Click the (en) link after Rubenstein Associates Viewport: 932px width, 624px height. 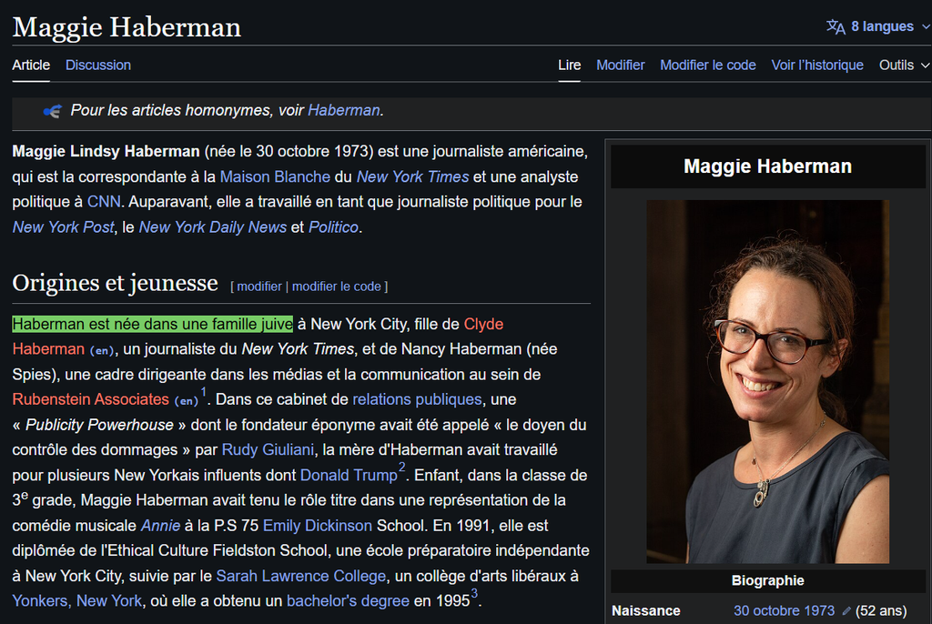point(187,400)
